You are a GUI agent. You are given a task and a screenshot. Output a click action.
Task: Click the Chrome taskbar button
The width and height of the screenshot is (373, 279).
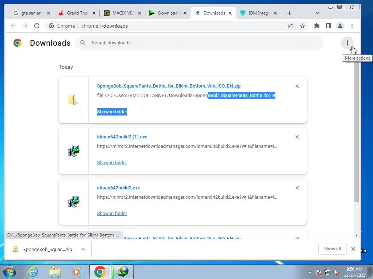[100, 272]
